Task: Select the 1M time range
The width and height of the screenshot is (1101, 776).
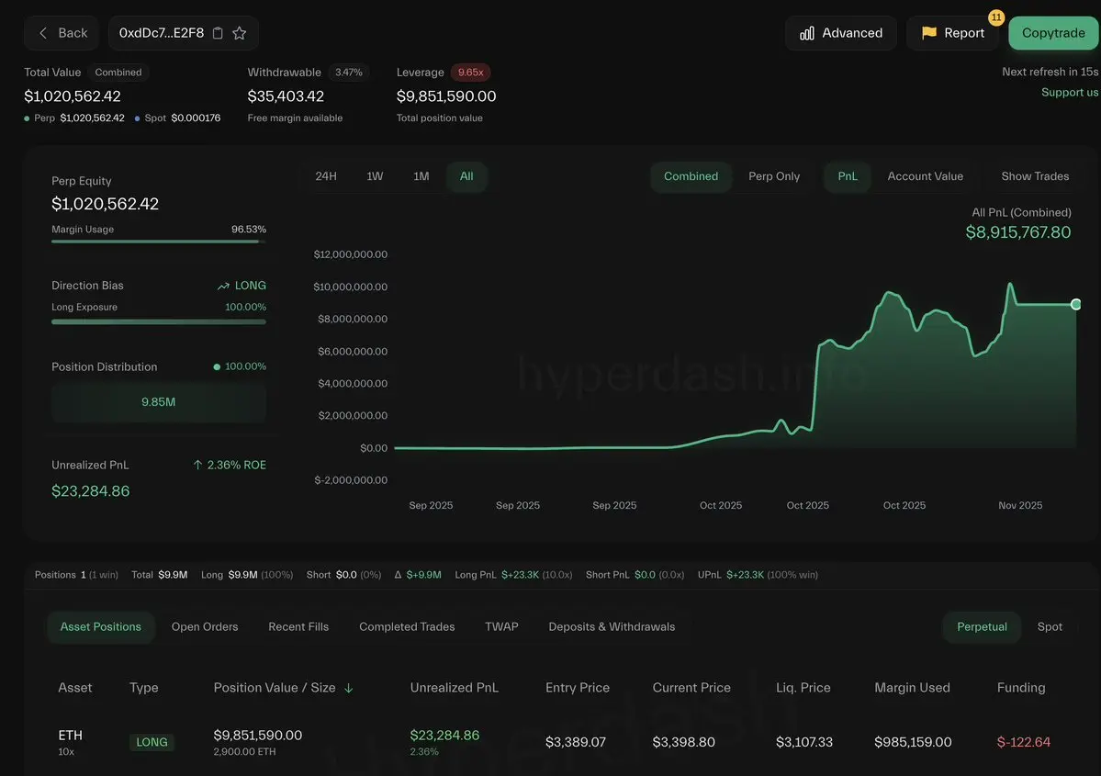Action: click(421, 176)
